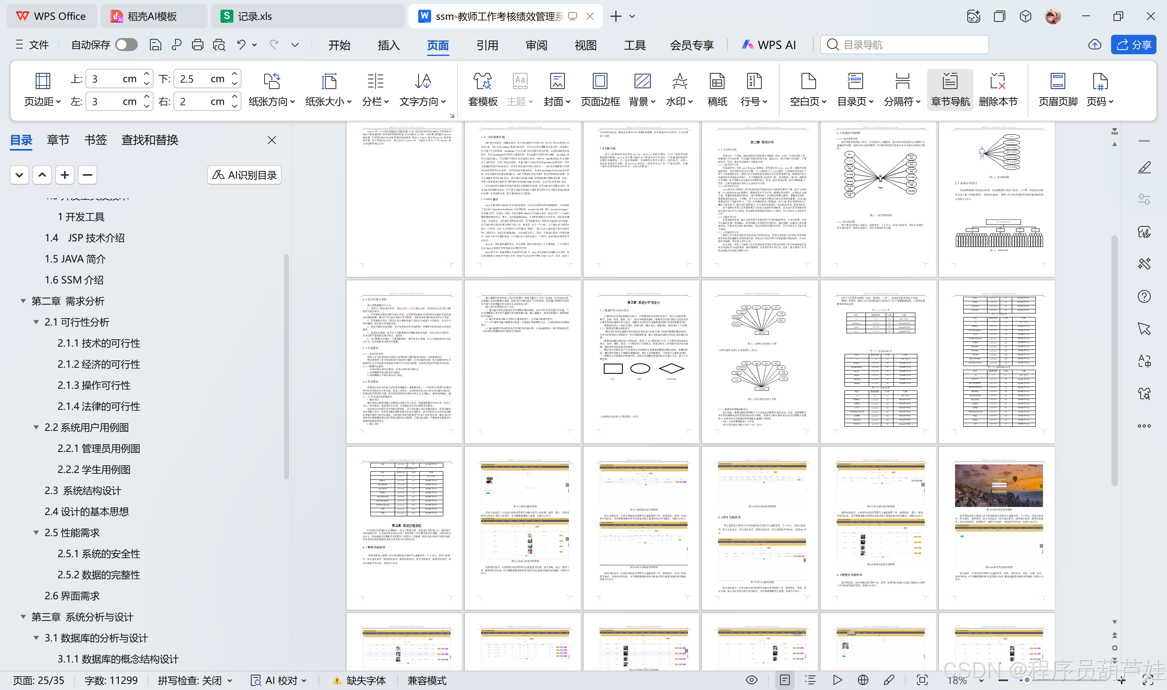Toggle reading eye-protection mode in status bar
The image size is (1167, 690).
point(751,680)
